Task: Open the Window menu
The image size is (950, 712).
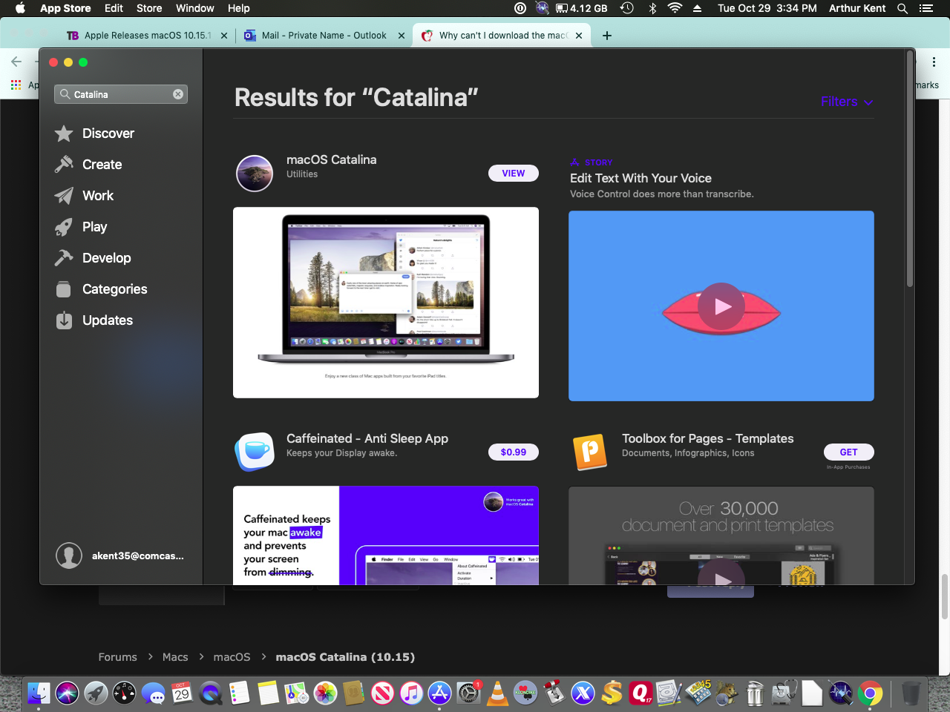Action: 195,8
